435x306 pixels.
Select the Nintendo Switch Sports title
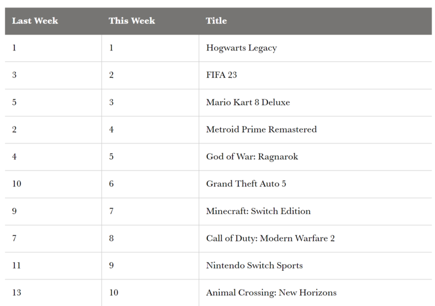pos(254,266)
